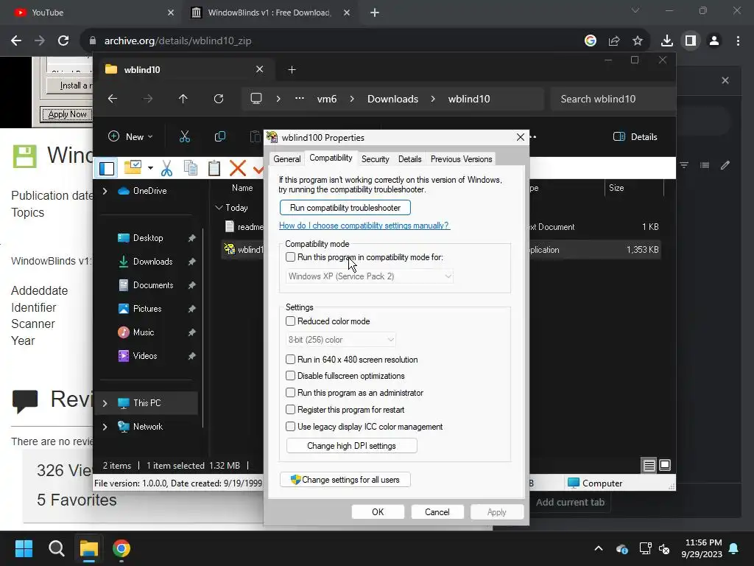Check Run in 640 x 480 screen resolution

pyautogui.click(x=290, y=359)
